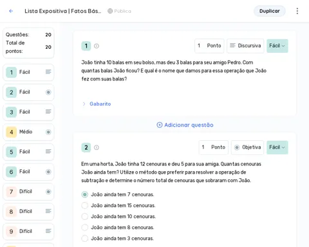
Task: Click objective icon in sidebar row 6
Action: 48,172
